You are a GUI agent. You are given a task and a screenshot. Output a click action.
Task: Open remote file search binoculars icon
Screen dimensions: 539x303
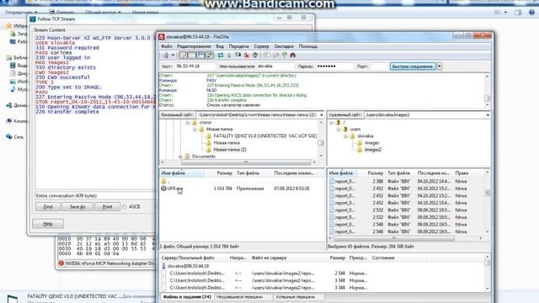coord(293,56)
